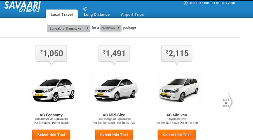This screenshot has width=253, height=140.
Task: Switch to the Long Distance tab
Action: pyautogui.click(x=97, y=14)
